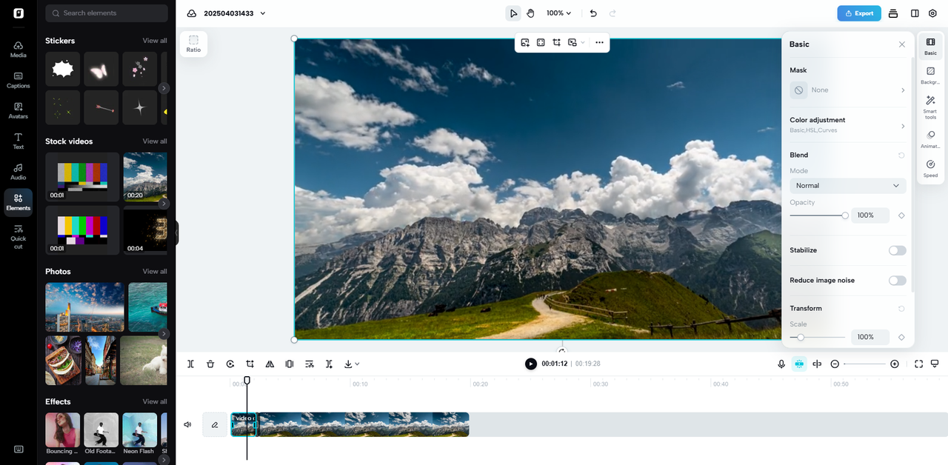Select the Bouncing effect thumbnail
Viewport: 948px width, 465px height.
[63, 430]
